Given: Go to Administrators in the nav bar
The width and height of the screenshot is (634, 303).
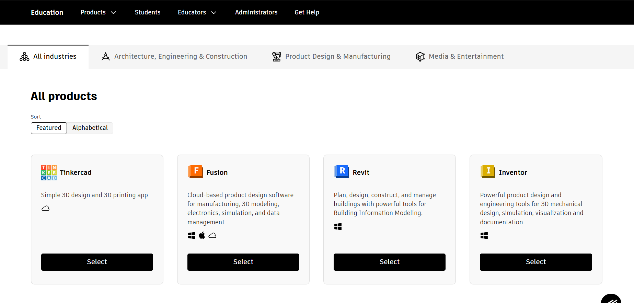Looking at the screenshot, I should (256, 12).
